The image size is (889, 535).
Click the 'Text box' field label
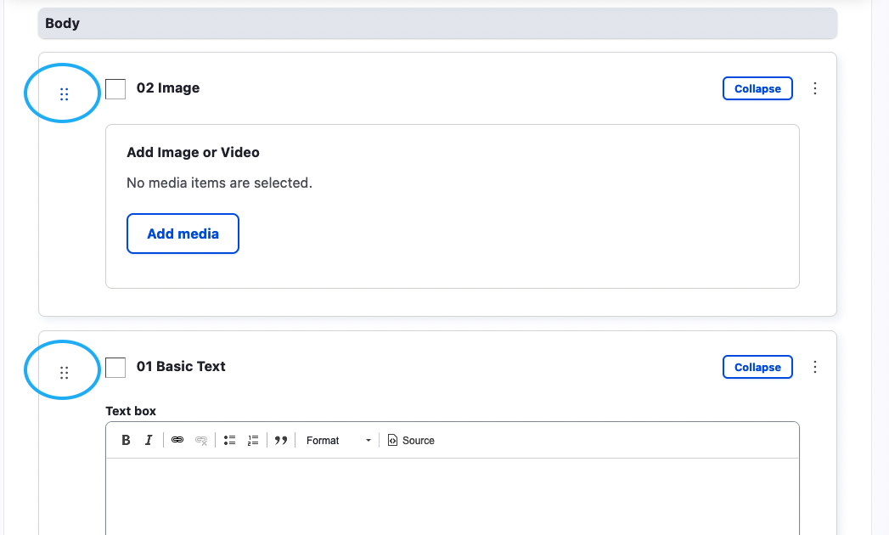click(131, 411)
